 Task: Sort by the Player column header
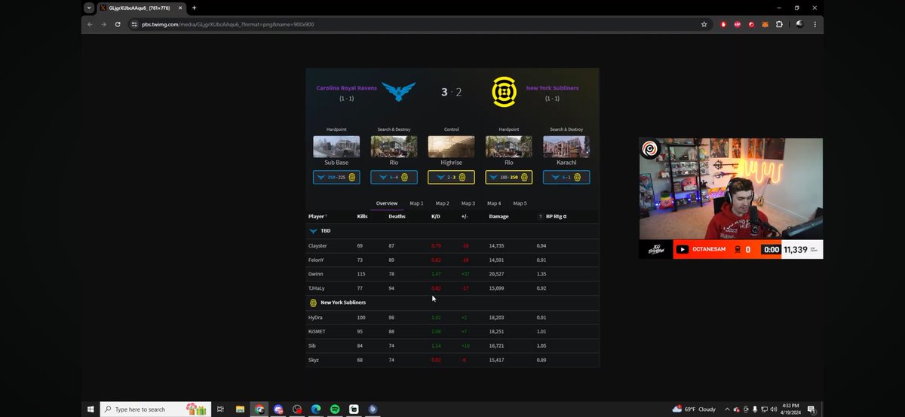click(318, 216)
